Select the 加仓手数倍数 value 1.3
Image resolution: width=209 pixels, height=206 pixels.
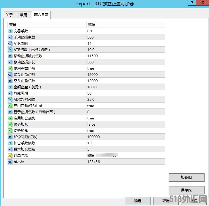point(90,143)
